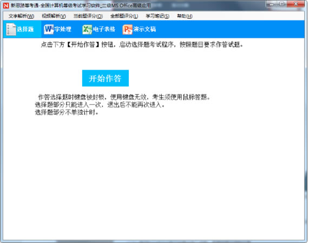309x243 pixels.
Task: Open the 当前题评分(O) menu
Action: pos(88,16)
